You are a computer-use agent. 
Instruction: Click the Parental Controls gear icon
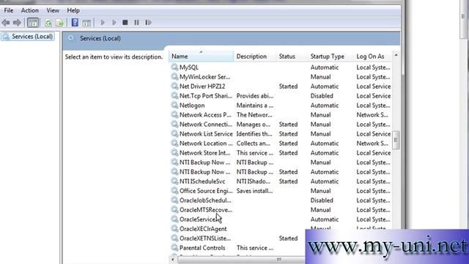174,248
